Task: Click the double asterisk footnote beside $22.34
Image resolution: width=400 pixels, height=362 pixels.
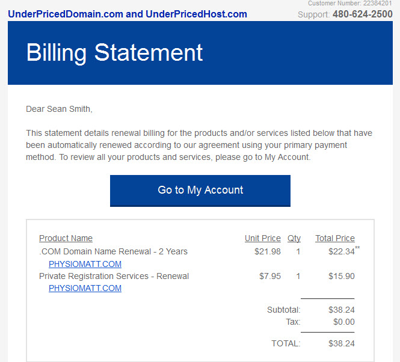Action: [357, 248]
